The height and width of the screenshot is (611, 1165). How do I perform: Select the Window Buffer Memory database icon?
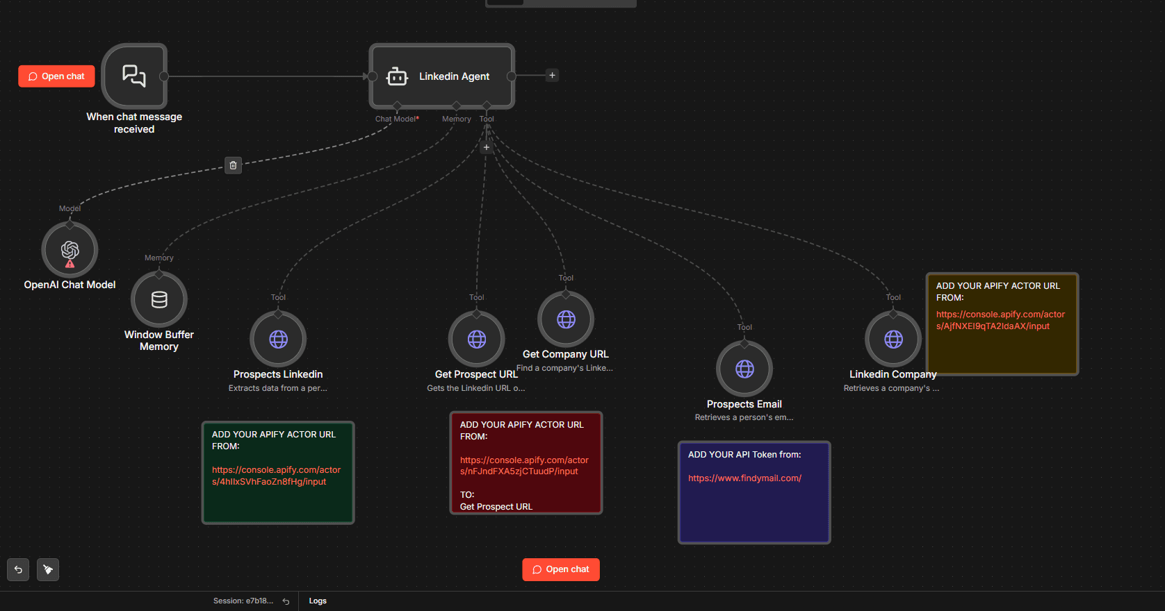click(x=159, y=299)
